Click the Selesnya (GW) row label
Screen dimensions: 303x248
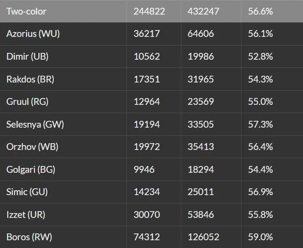tap(35, 124)
